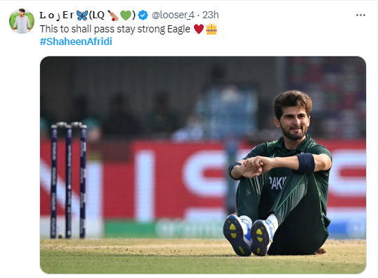The height and width of the screenshot is (278, 378).
Task: Click the cricket stumps in the photo
Action: click(68, 180)
